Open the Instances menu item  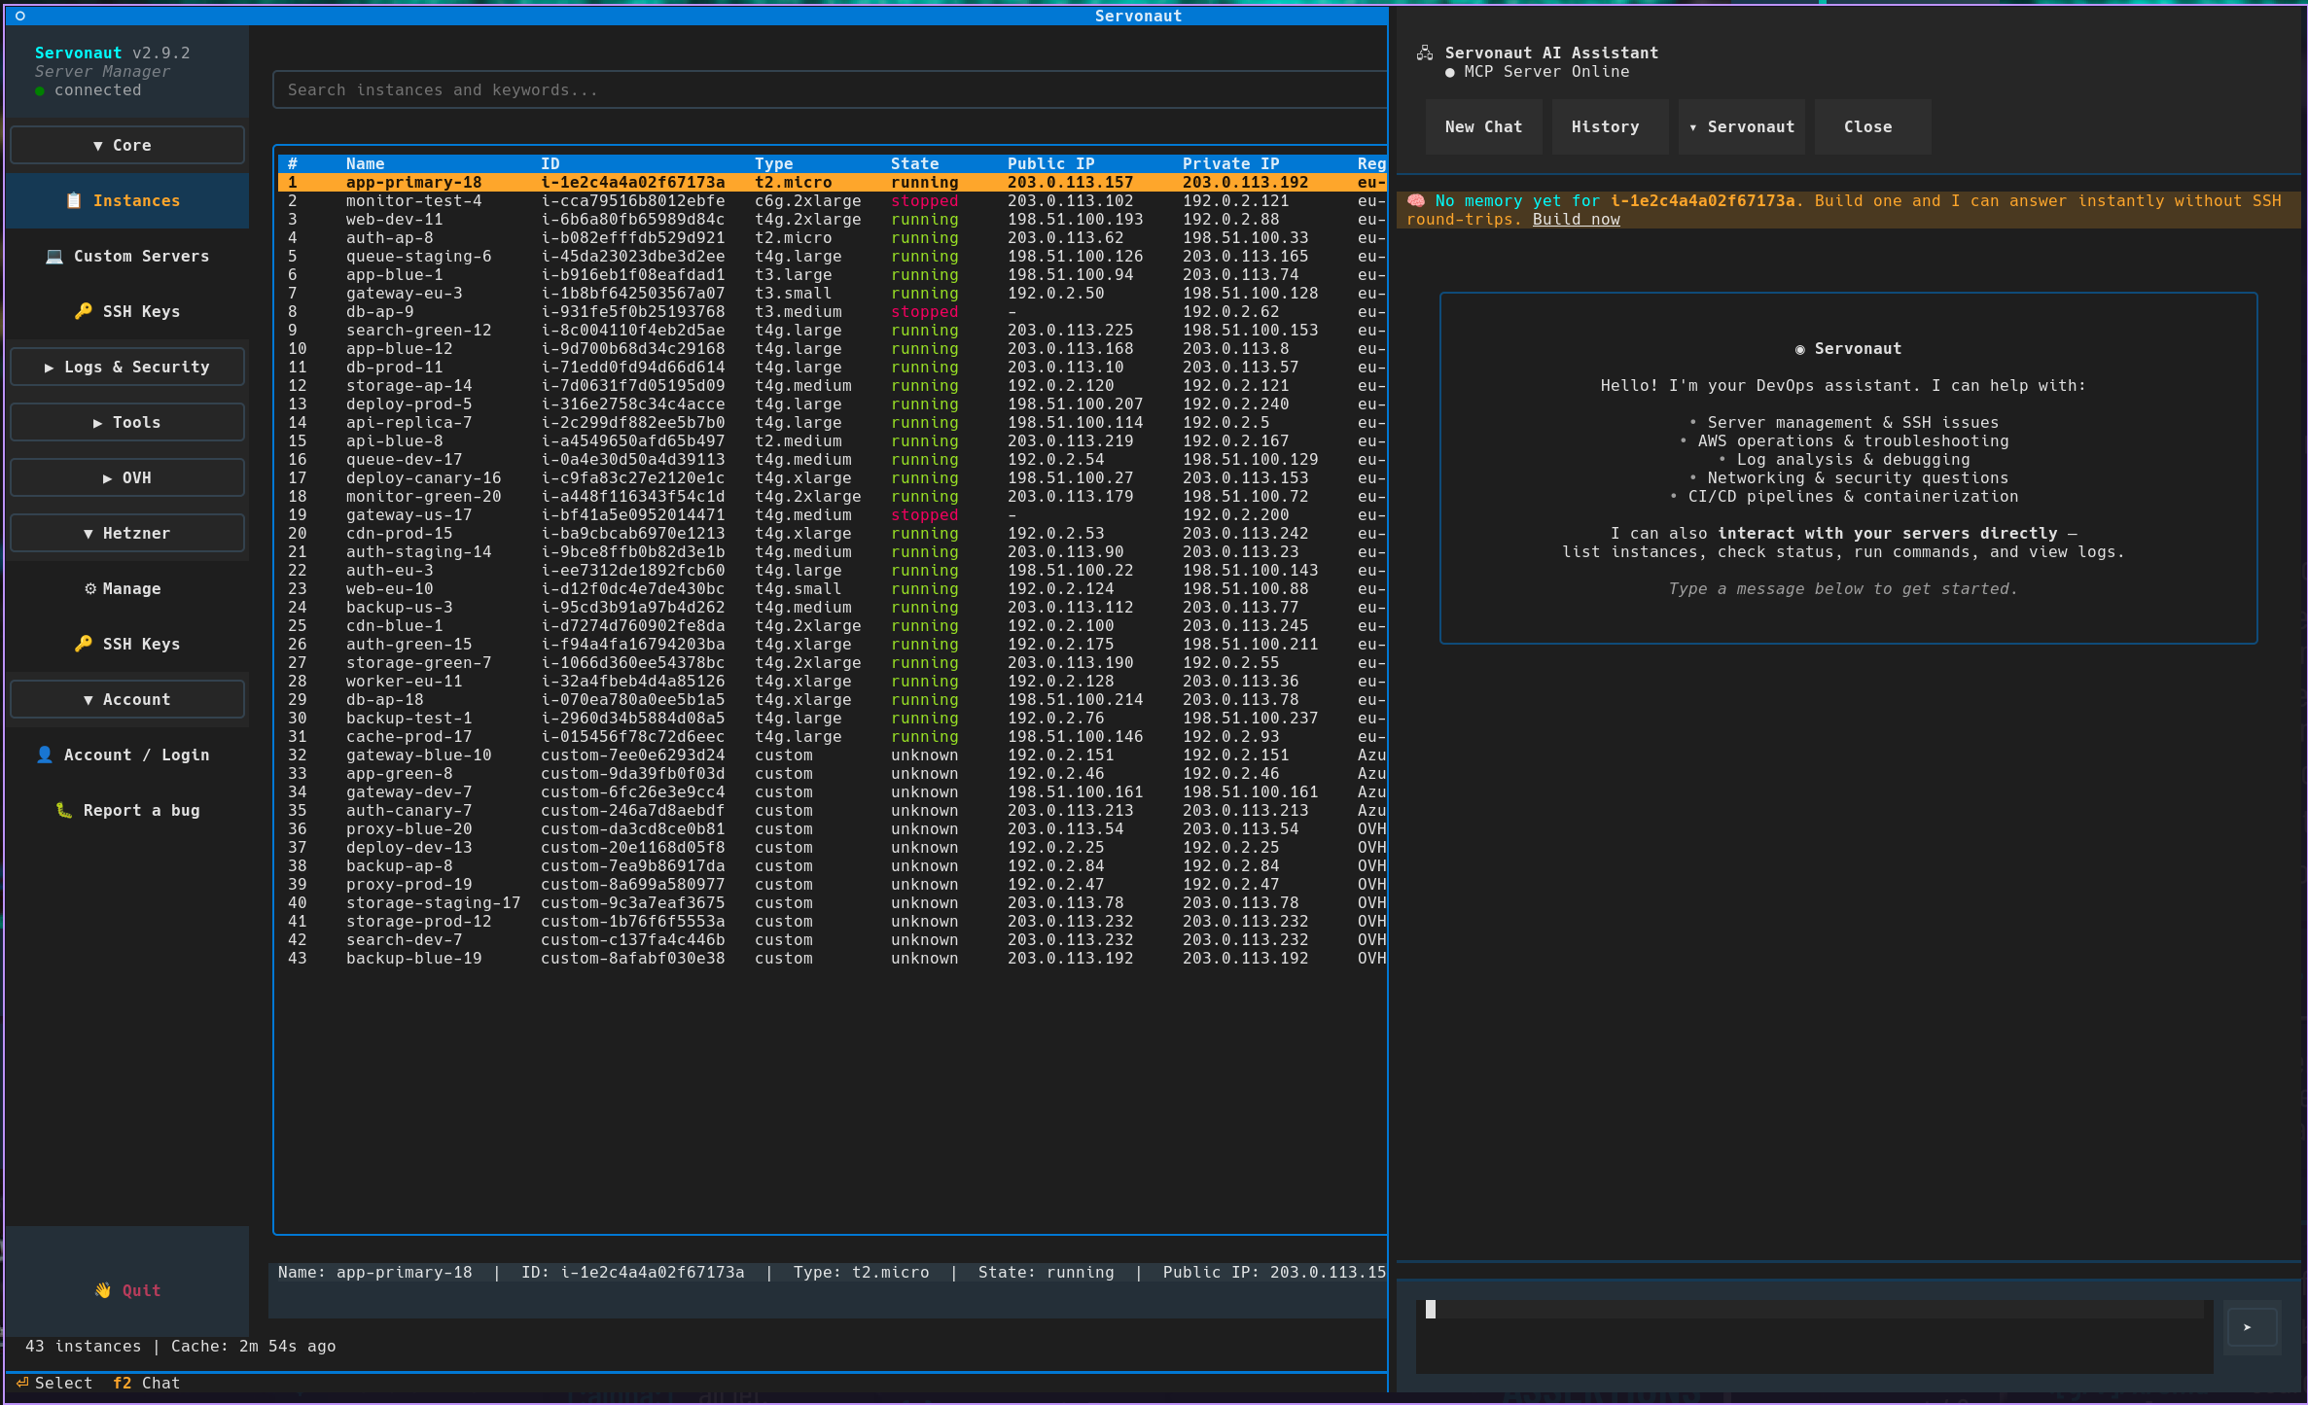point(127,200)
